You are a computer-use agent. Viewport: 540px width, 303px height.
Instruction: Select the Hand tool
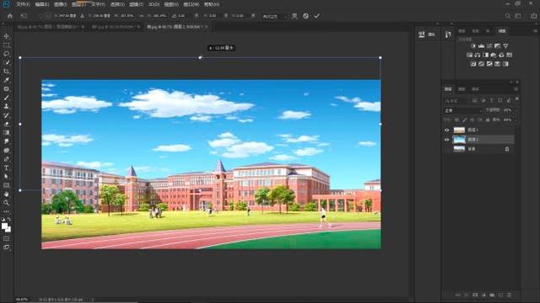pos(6,194)
